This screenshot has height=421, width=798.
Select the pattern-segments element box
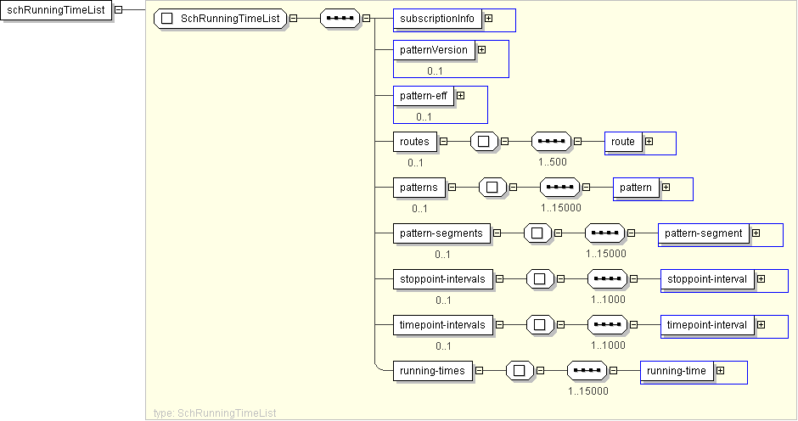pyautogui.click(x=441, y=233)
